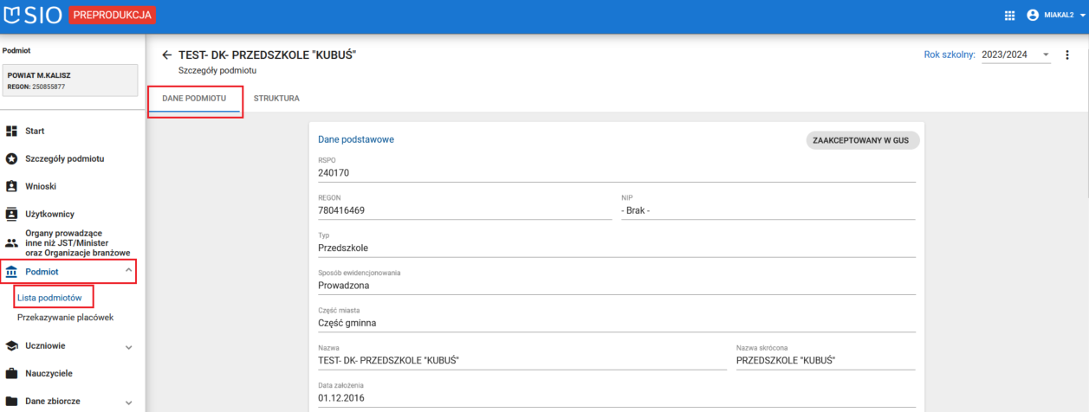Click the back arrow beside the subject title
The width and height of the screenshot is (1089, 412).
click(x=167, y=55)
